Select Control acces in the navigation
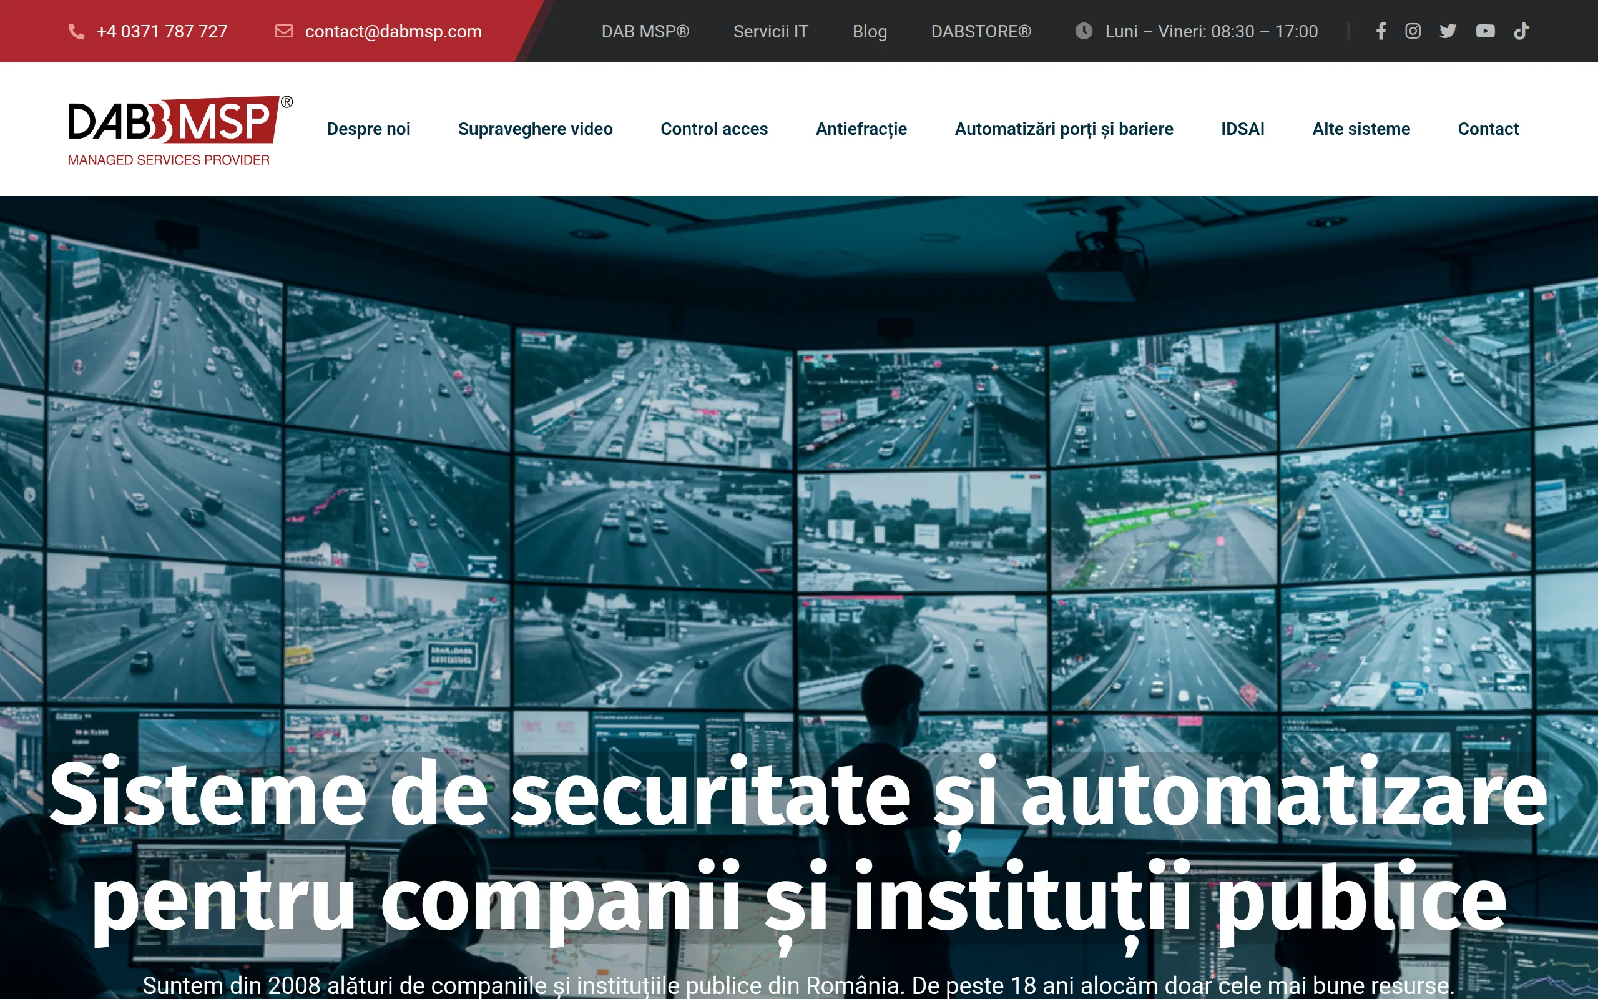This screenshot has width=1598, height=999. click(x=715, y=129)
